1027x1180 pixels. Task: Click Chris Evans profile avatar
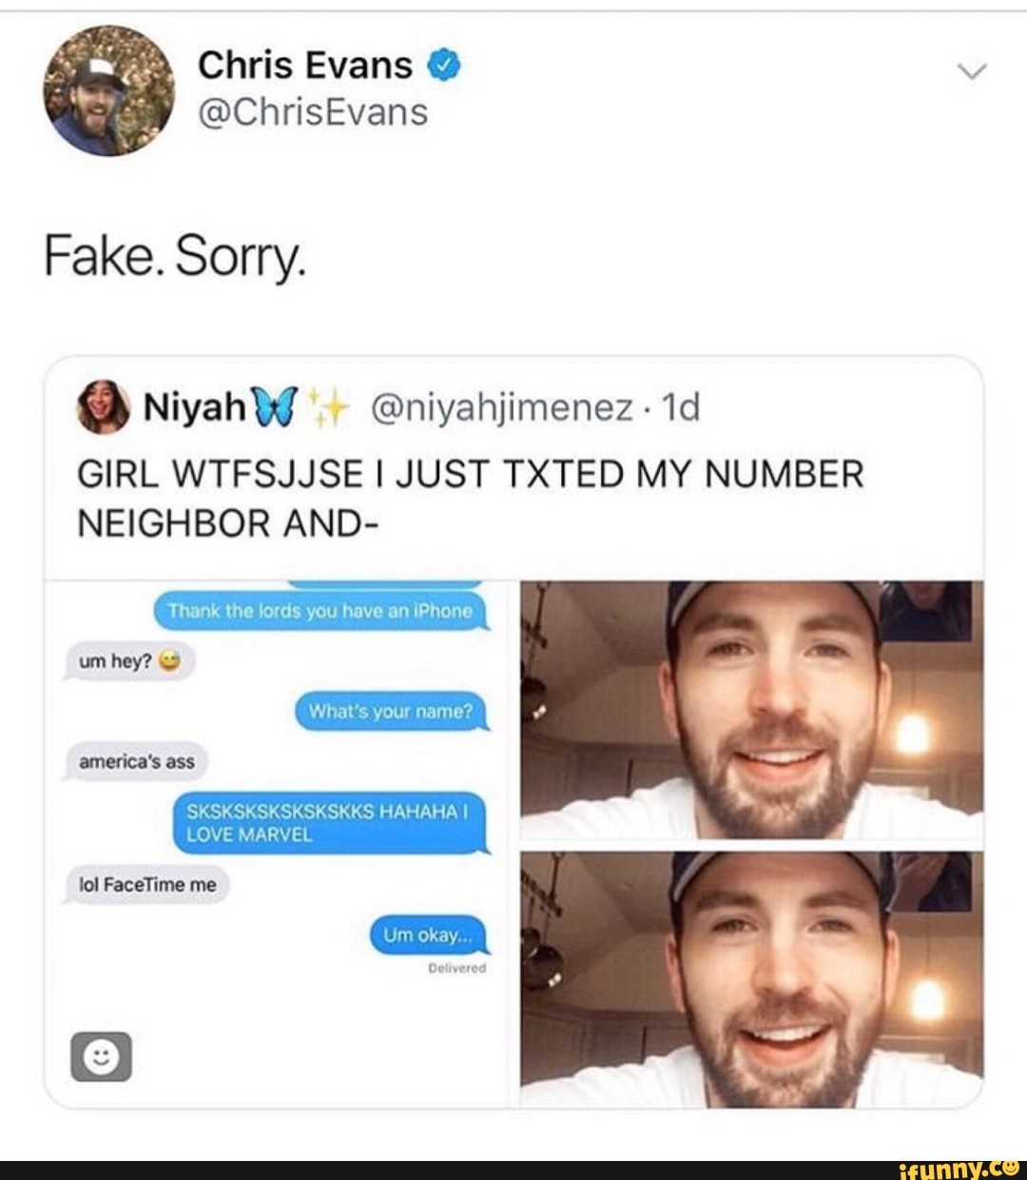point(109,91)
